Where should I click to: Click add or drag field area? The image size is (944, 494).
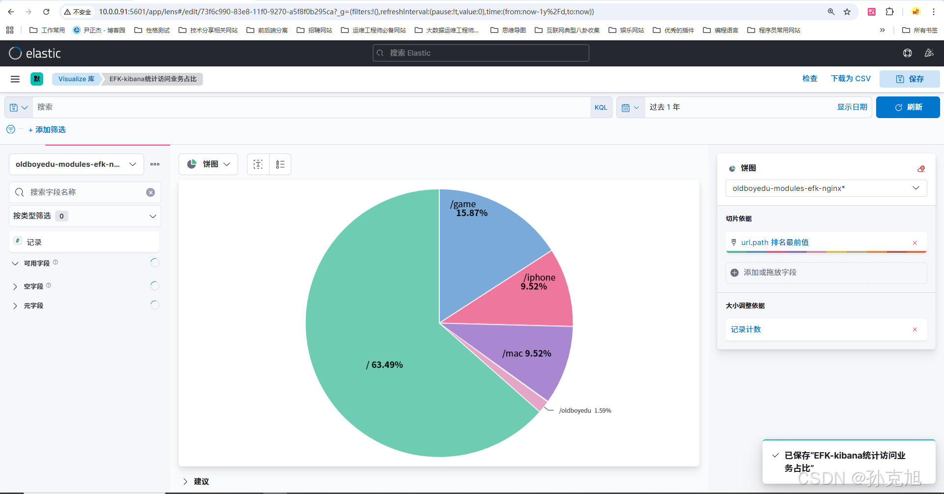(826, 273)
